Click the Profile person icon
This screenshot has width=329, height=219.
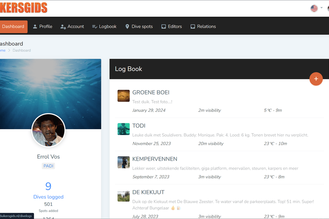coord(35,27)
